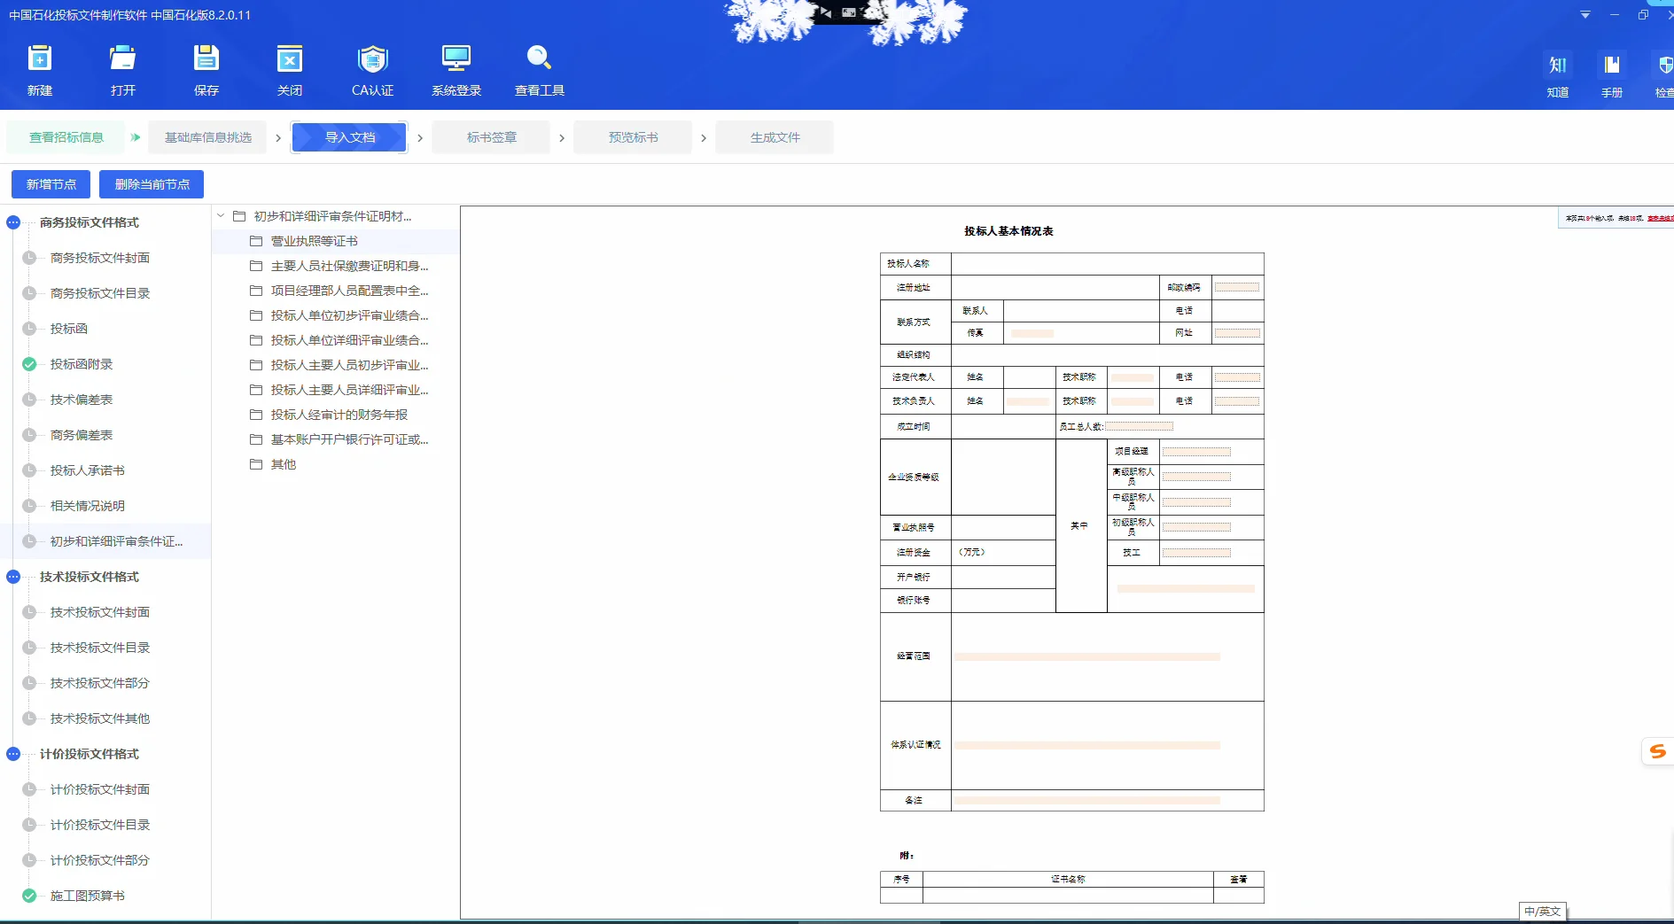1674x924 pixels.
Task: Open 系统登录 system login
Action: (456, 70)
